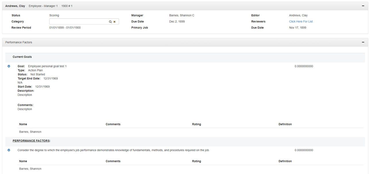Click the Current Goals section heading
Image resolution: width=373 pixels, height=174 pixels.
pyautogui.click(x=22, y=57)
